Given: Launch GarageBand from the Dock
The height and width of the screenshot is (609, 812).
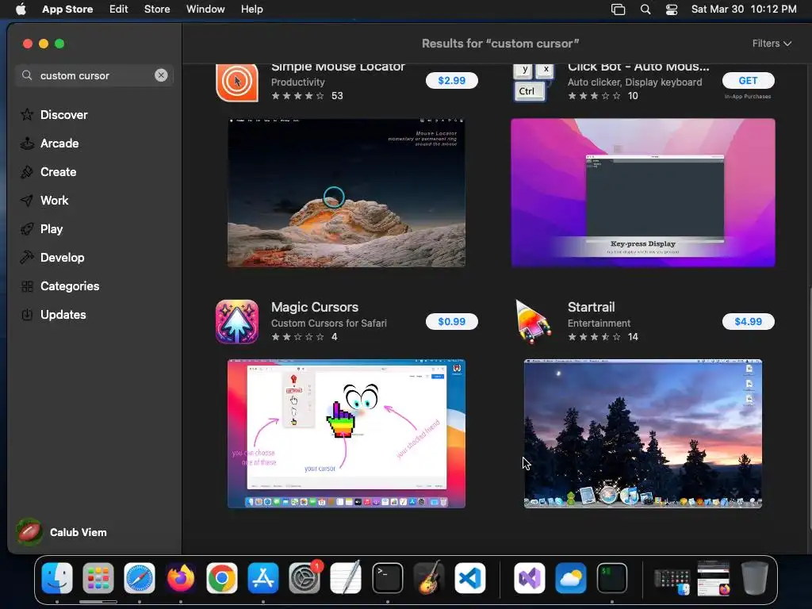Looking at the screenshot, I should [x=429, y=578].
